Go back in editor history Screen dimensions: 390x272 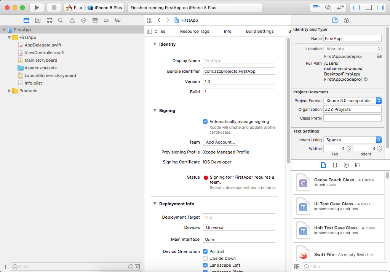coord(159,21)
